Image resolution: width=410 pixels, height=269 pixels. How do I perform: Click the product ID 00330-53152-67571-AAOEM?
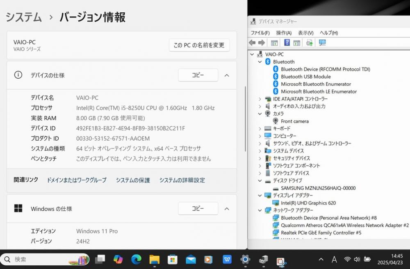tap(113, 138)
